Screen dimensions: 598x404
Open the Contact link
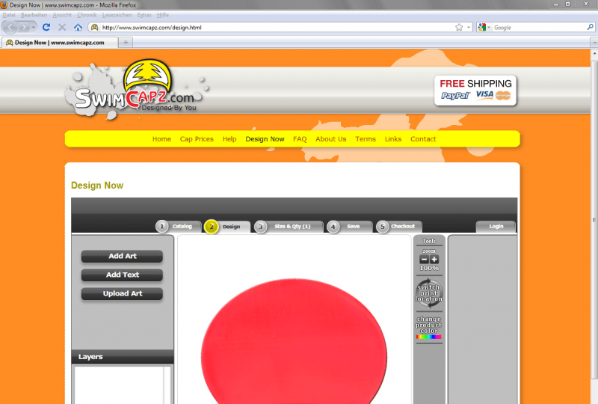[x=423, y=139]
